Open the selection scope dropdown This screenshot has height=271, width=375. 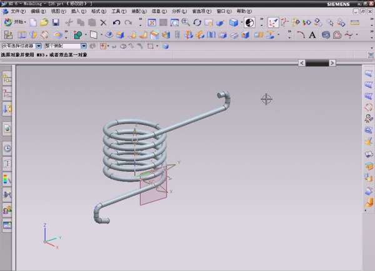tap(84, 46)
